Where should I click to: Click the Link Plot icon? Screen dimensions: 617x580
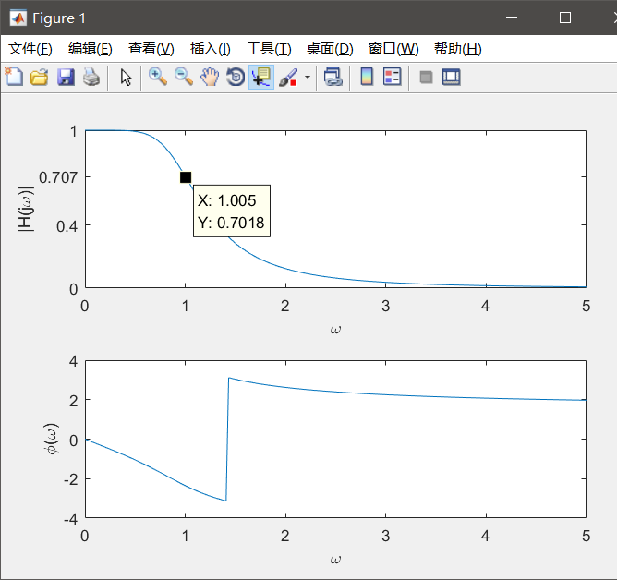coord(333,77)
